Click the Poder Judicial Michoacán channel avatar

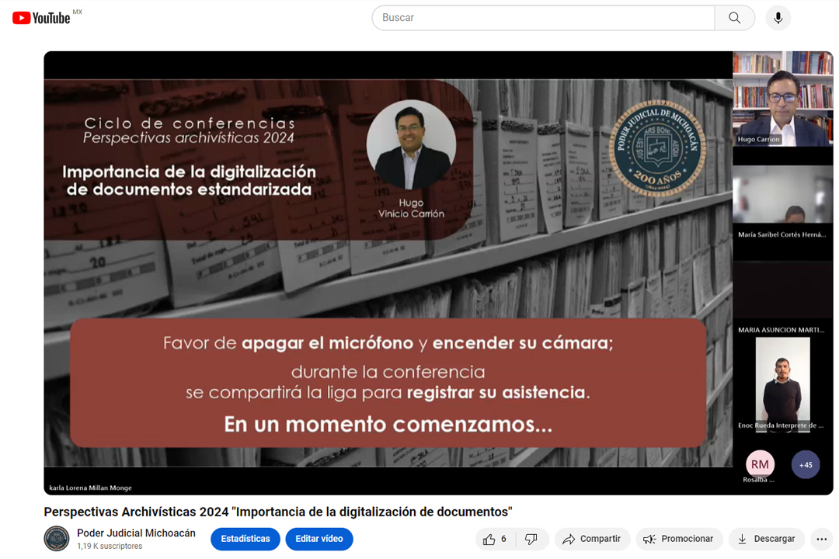coord(57,539)
